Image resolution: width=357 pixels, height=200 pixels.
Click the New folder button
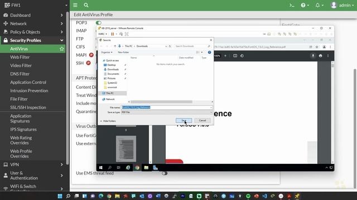(x=123, y=52)
